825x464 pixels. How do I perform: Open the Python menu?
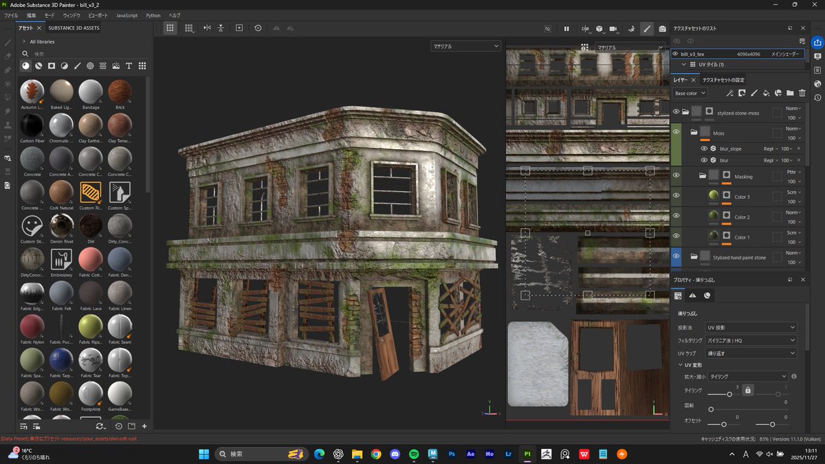[x=153, y=15]
